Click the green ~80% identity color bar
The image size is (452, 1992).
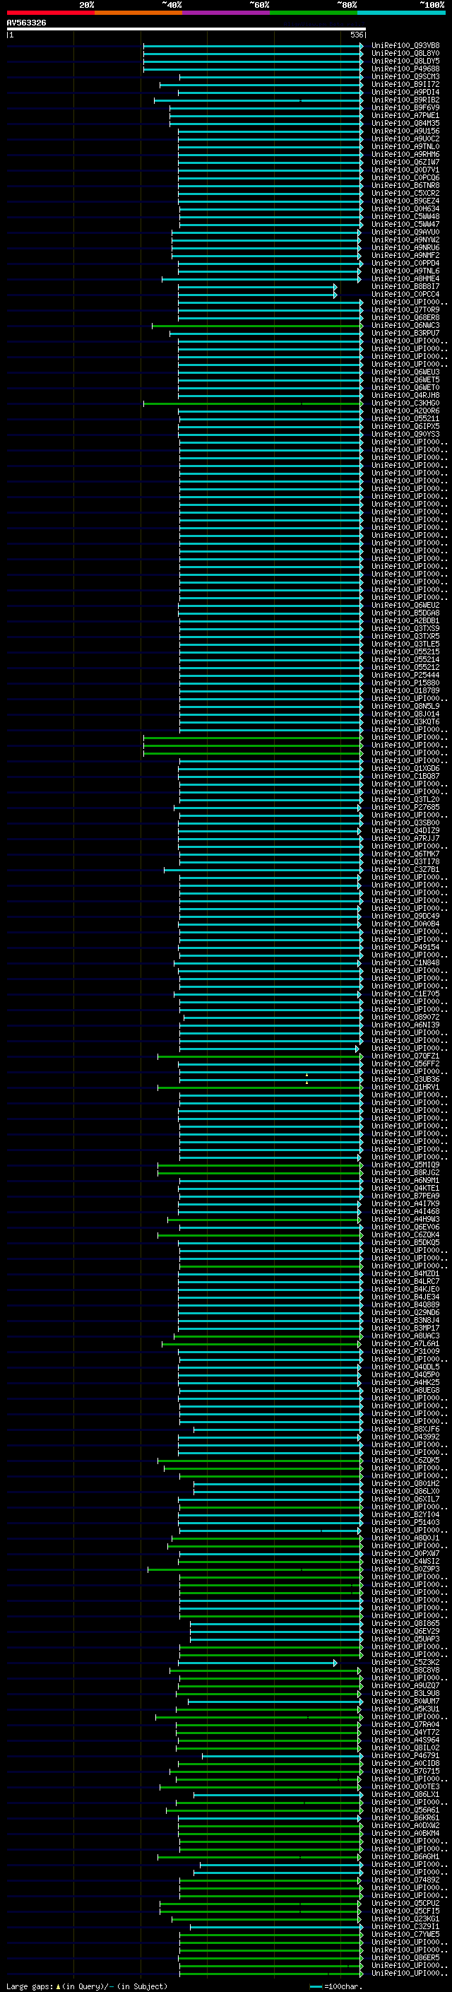314,13
